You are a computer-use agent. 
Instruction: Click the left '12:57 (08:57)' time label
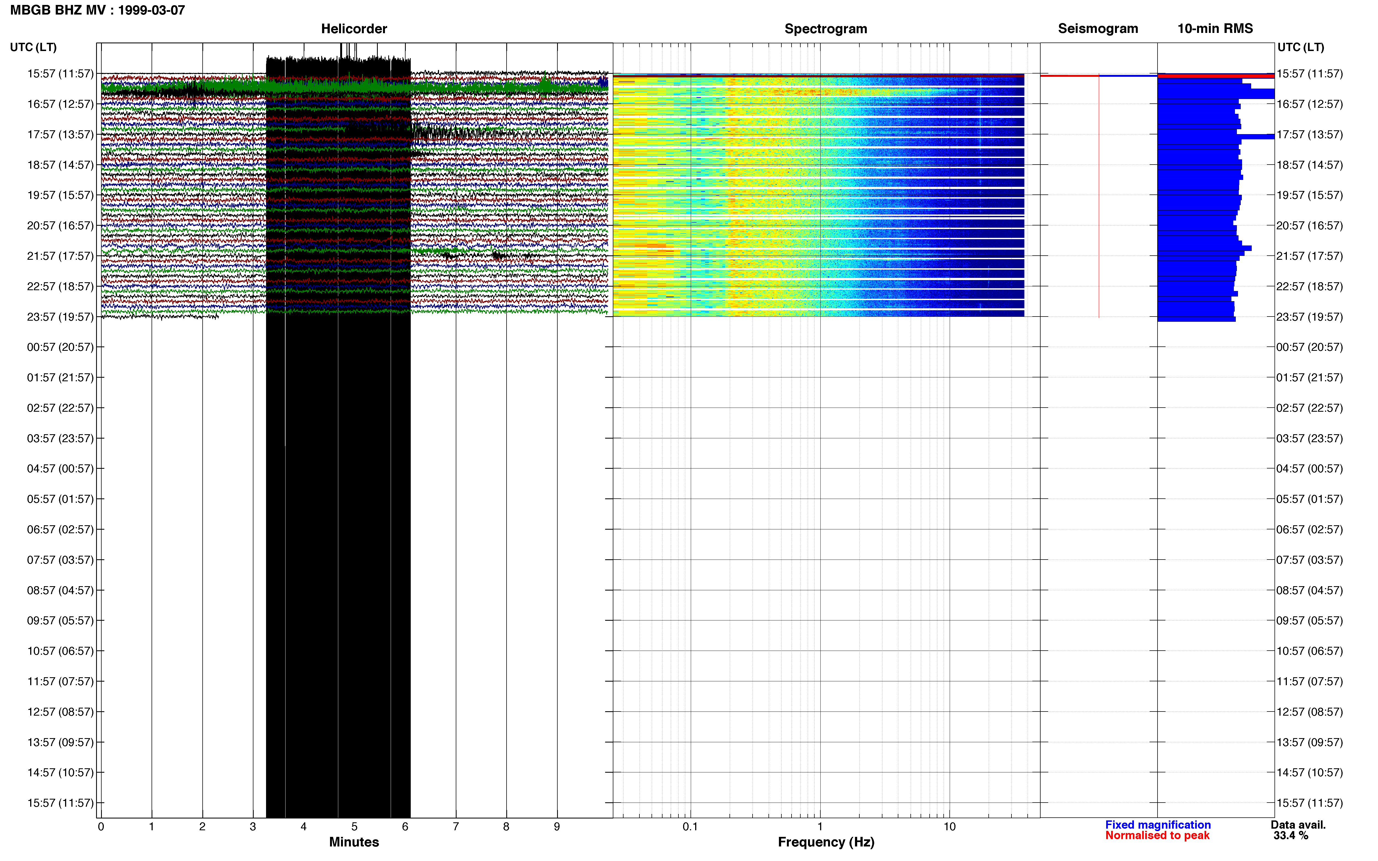point(60,711)
